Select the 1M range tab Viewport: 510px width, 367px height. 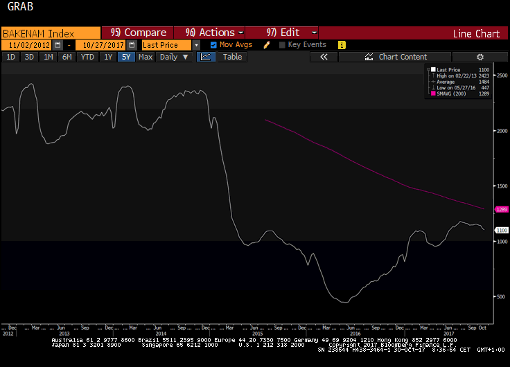48,57
